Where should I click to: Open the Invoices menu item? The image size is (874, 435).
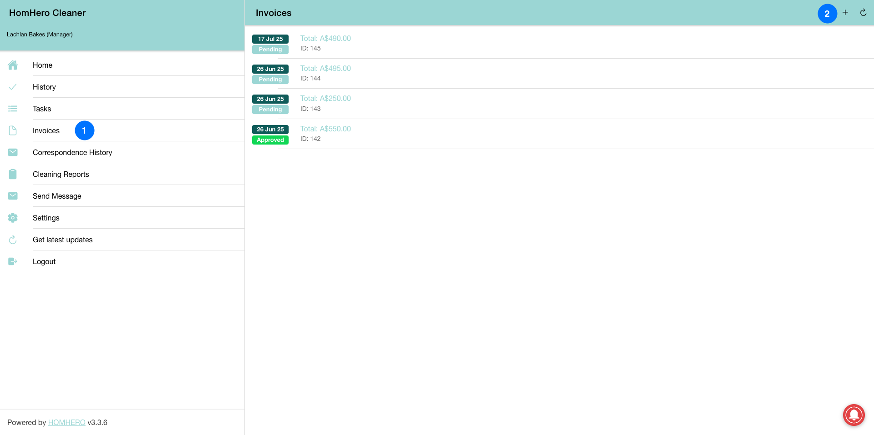pyautogui.click(x=46, y=130)
